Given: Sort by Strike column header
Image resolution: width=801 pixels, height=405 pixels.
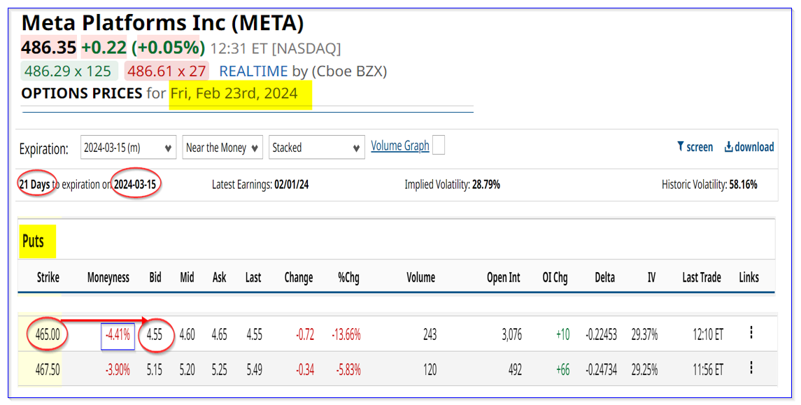Looking at the screenshot, I should pyautogui.click(x=48, y=278).
